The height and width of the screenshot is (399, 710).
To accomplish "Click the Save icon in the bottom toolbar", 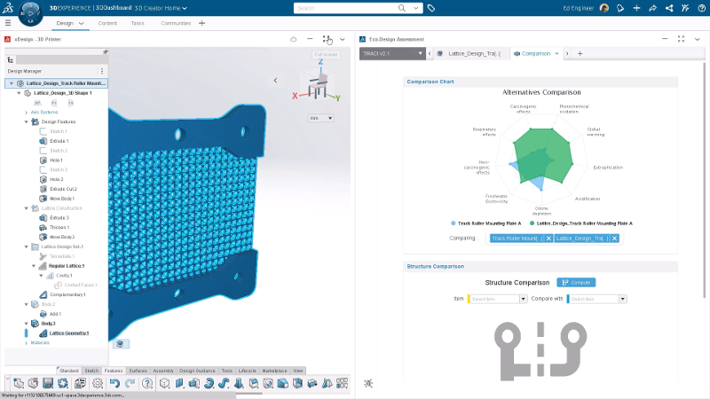I will [47, 383].
